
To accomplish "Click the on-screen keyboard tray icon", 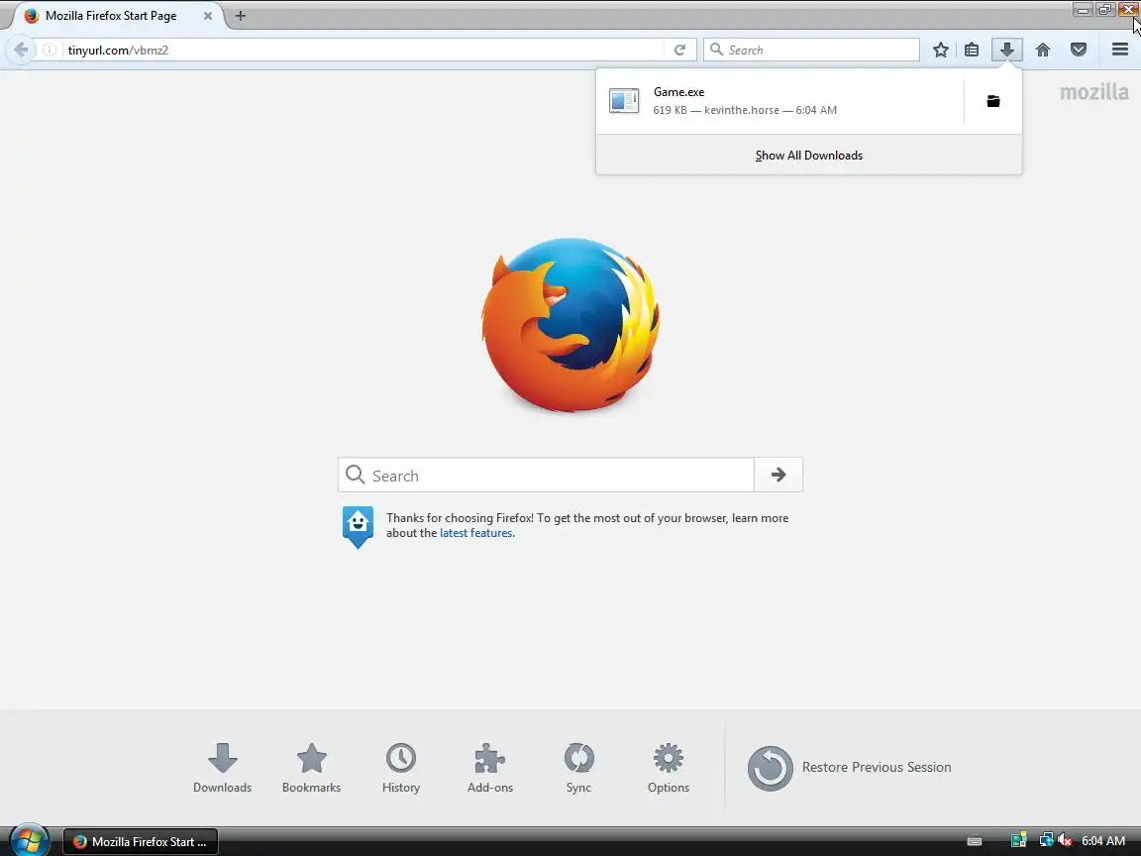I will click(x=975, y=841).
